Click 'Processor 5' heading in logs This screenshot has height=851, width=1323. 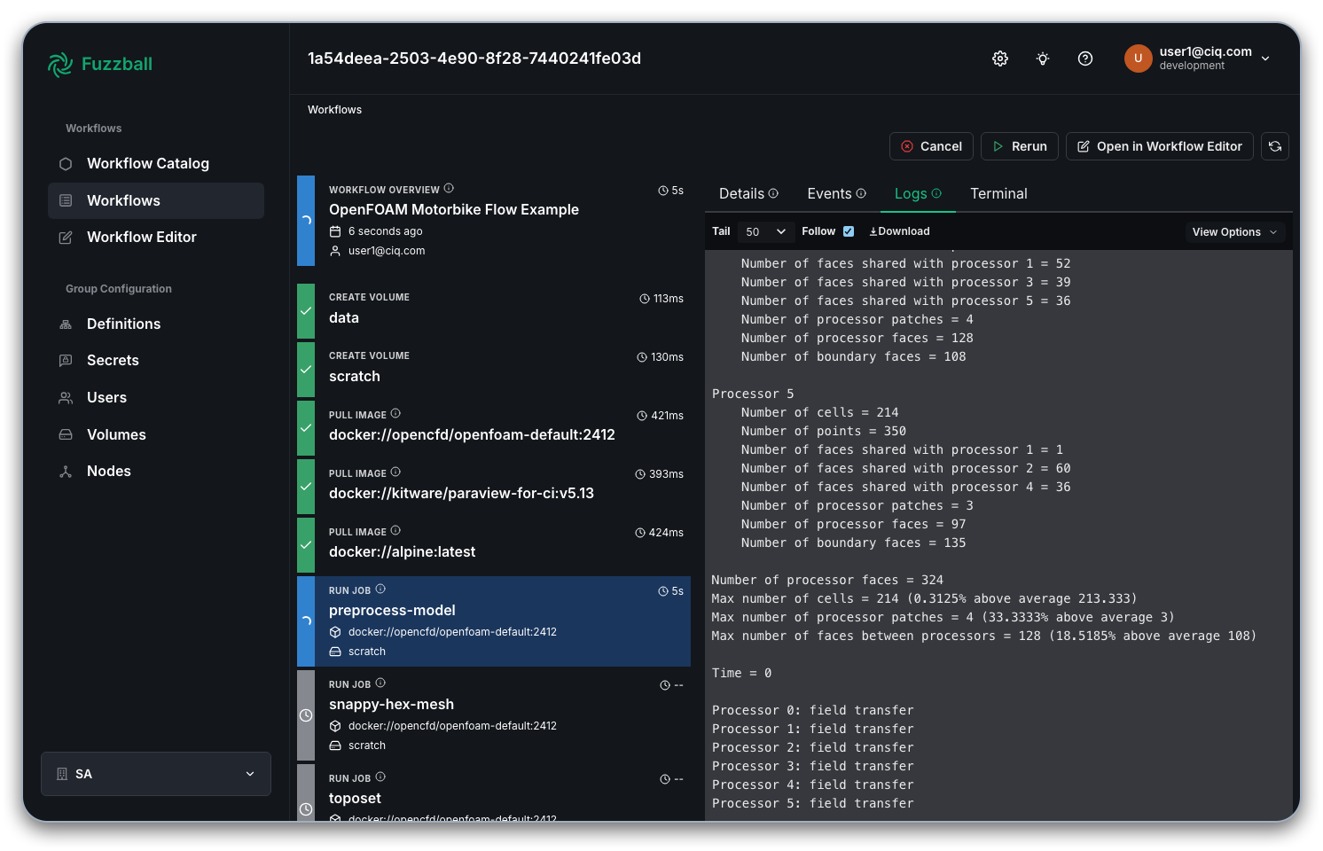tap(753, 394)
